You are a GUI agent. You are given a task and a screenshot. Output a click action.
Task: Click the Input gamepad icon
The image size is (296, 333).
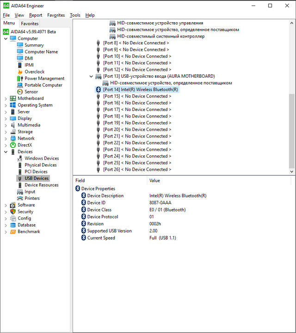click(x=20, y=191)
